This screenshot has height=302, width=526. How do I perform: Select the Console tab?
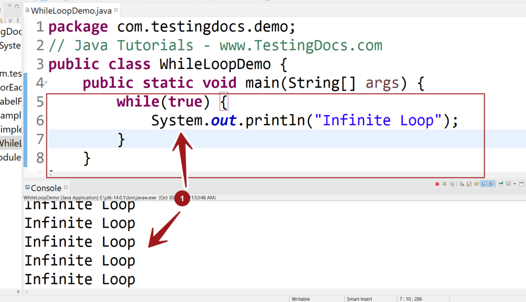click(45, 188)
